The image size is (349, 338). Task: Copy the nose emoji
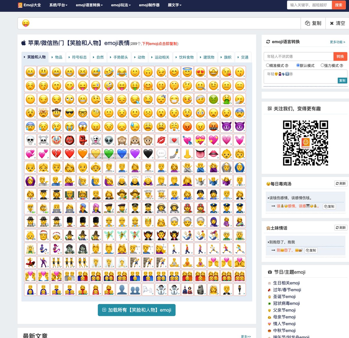(x=187, y=154)
